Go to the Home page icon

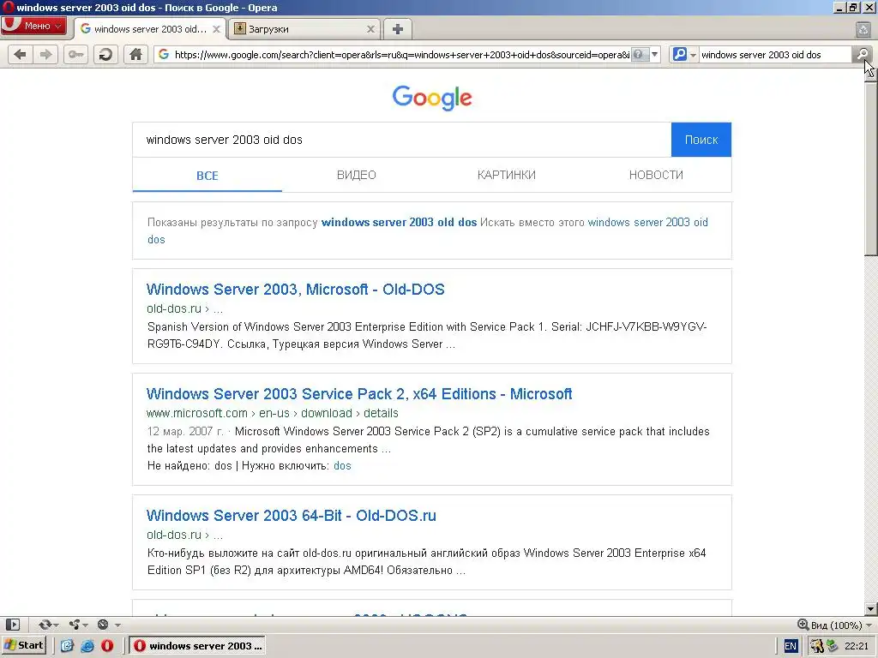click(x=135, y=54)
